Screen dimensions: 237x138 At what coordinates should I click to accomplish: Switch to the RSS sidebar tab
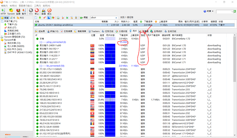pyautogui.click(x=20, y=18)
